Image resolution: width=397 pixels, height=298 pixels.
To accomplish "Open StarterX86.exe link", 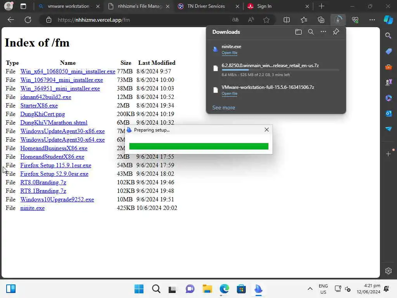I will (39, 106).
